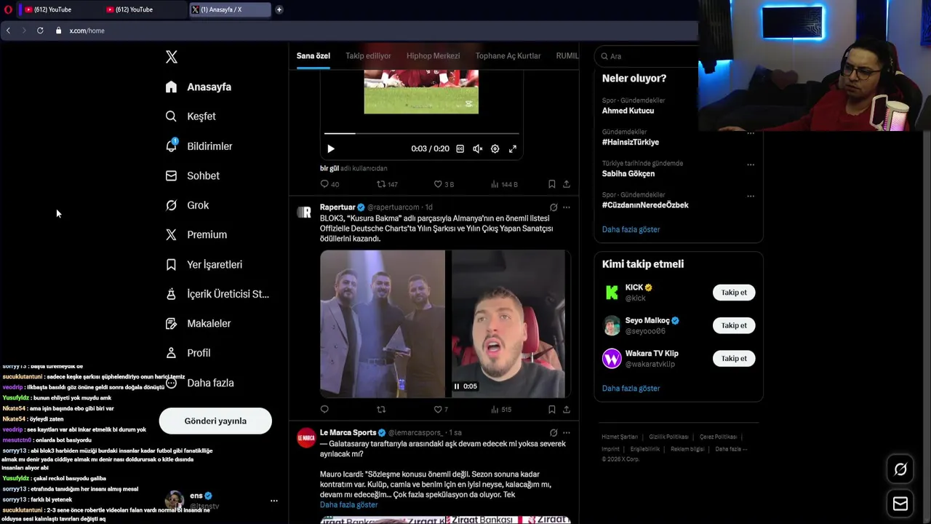This screenshot has width=931, height=524.
Task: Click Gönderi yayınla button
Action: [215, 421]
